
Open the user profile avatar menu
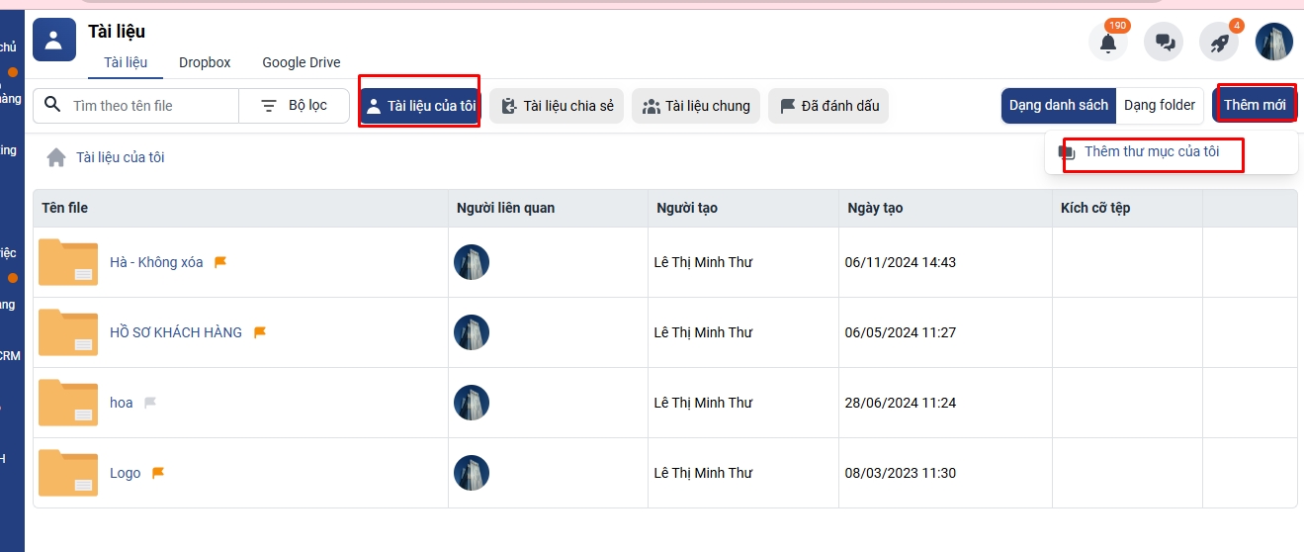(x=1274, y=43)
